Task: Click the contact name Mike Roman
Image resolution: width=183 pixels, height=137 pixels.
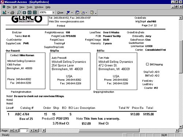Action: 27,56
